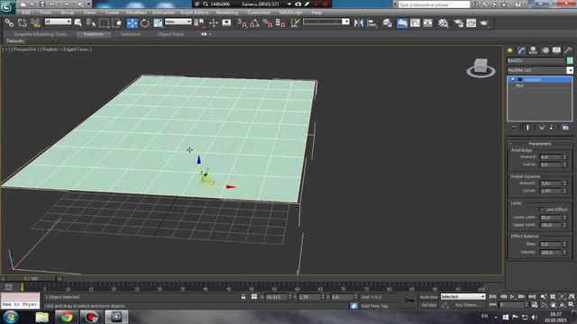The height and width of the screenshot is (324, 577).
Task: Click the ViewCube in the viewport
Action: 481,67
